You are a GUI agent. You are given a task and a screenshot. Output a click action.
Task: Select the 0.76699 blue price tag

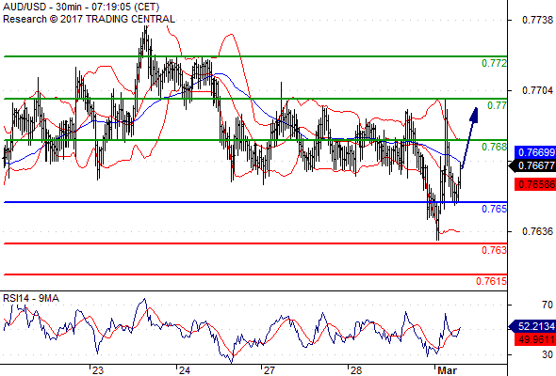(x=535, y=152)
